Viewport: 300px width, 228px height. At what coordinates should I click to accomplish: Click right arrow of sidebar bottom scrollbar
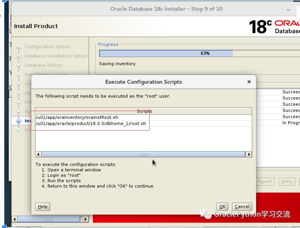(x=85, y=219)
